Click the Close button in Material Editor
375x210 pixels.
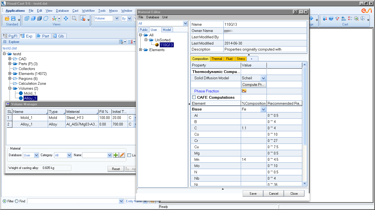(294, 193)
